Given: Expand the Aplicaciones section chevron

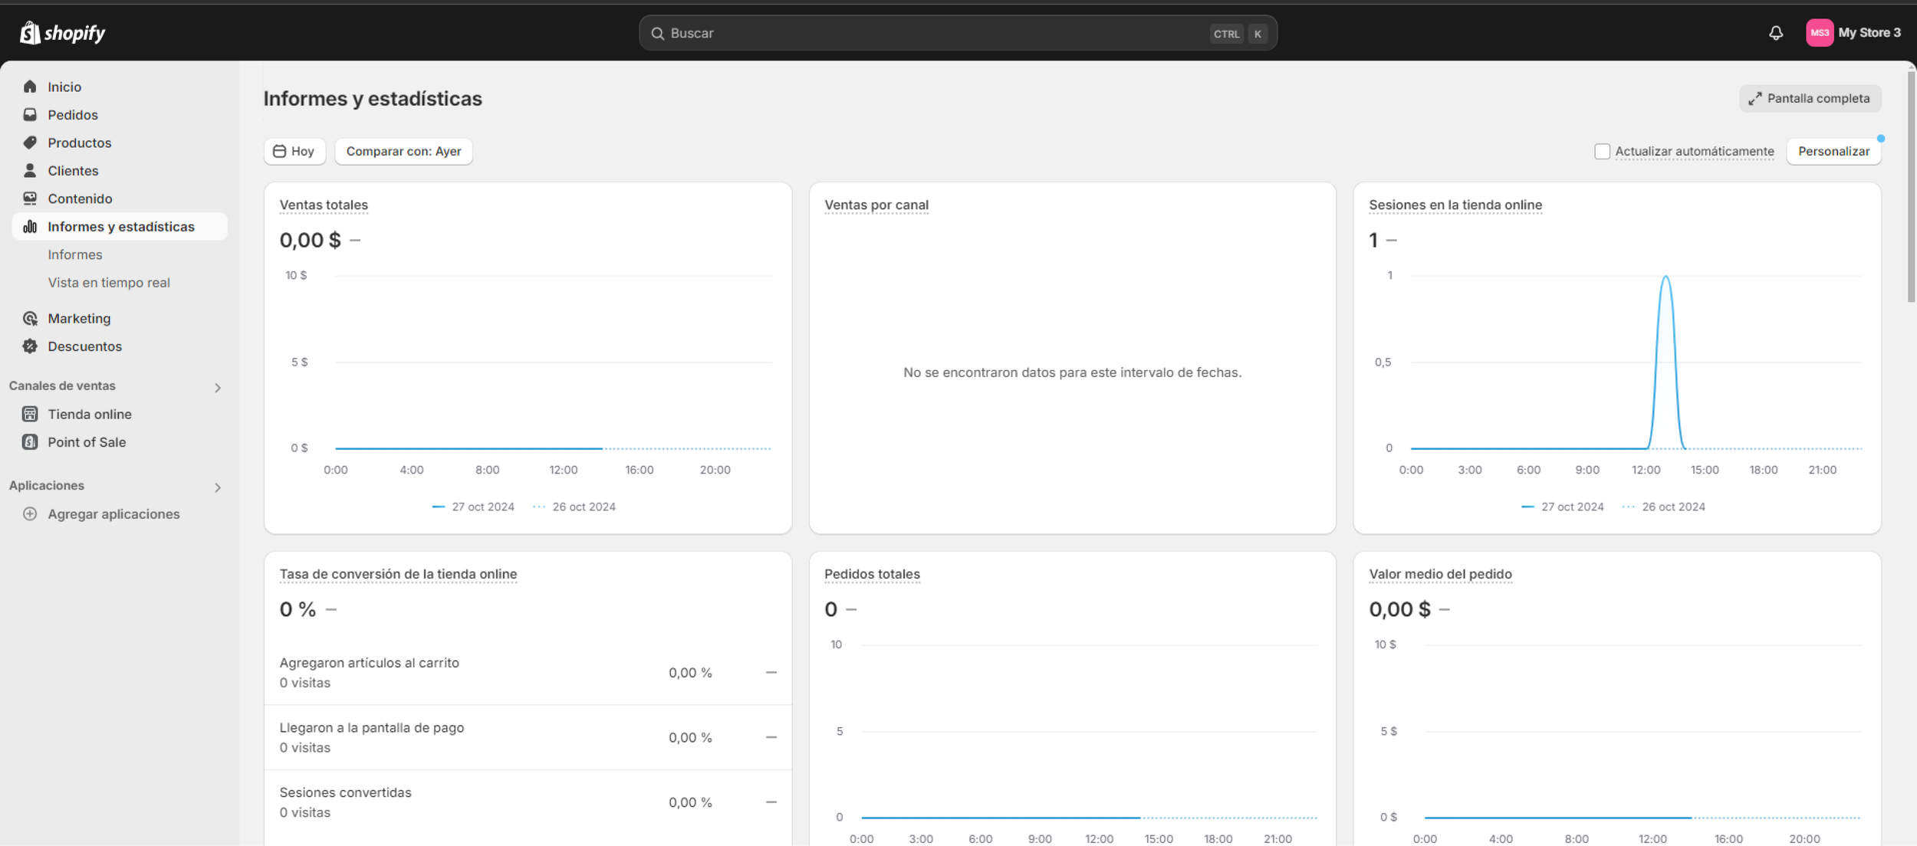Looking at the screenshot, I should point(218,487).
